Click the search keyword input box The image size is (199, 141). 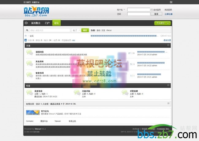click(x=50, y=30)
